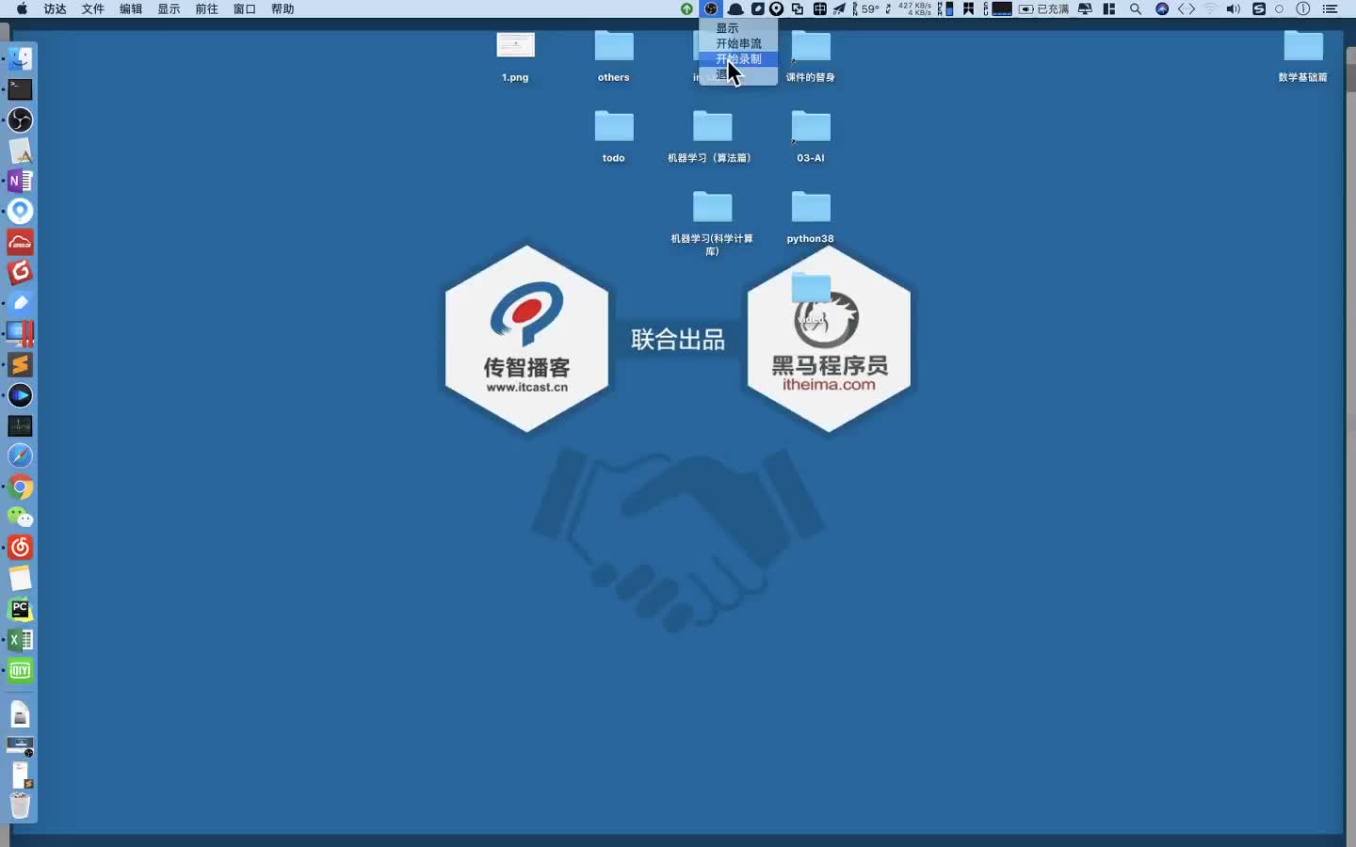Image resolution: width=1356 pixels, height=847 pixels.
Task: Launch PyCharm from the dock
Action: 20,609
